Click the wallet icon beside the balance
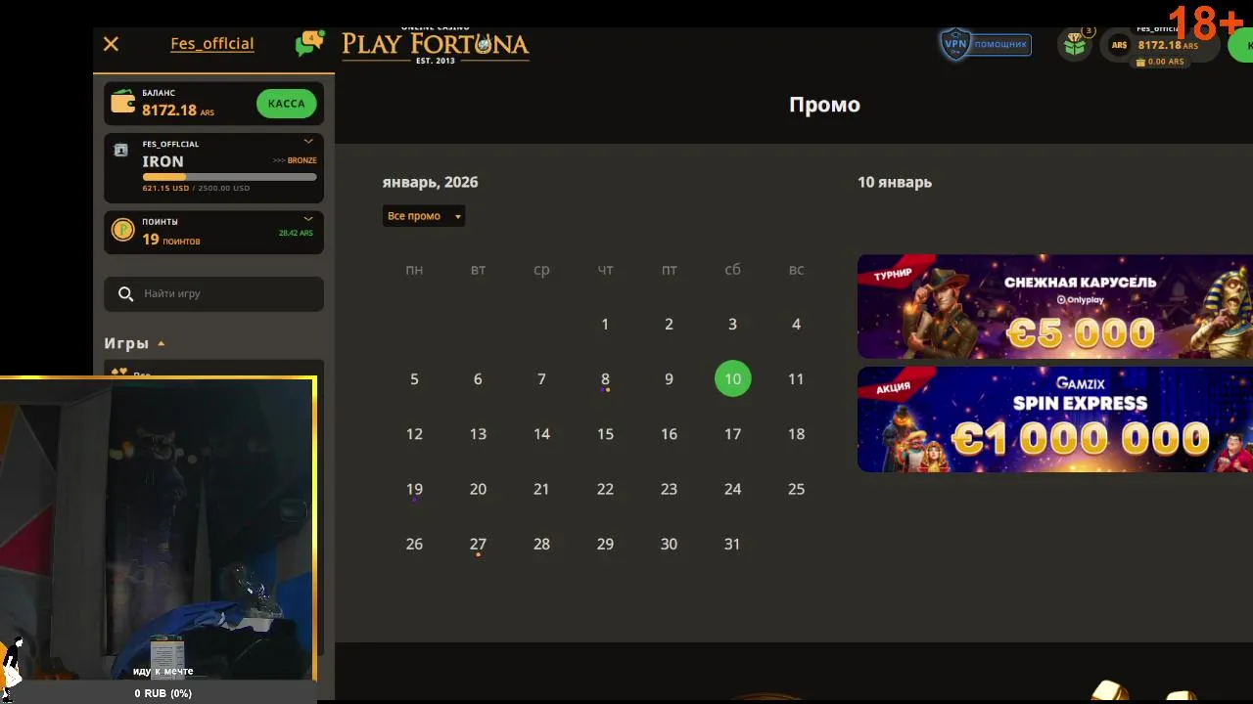 click(122, 102)
